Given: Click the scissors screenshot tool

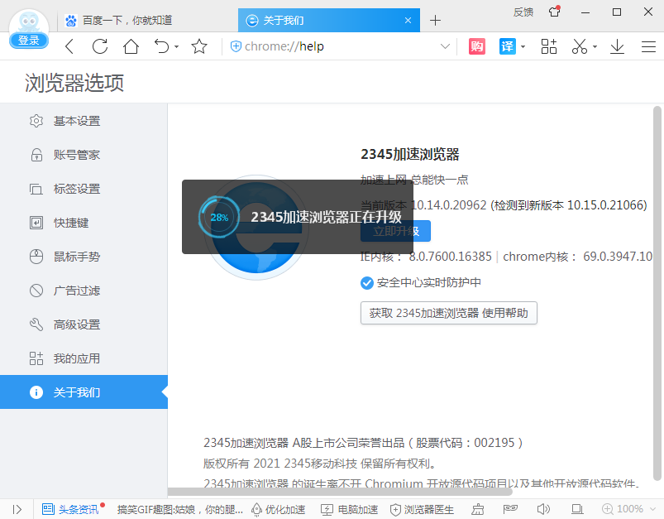Looking at the screenshot, I should pyautogui.click(x=580, y=46).
